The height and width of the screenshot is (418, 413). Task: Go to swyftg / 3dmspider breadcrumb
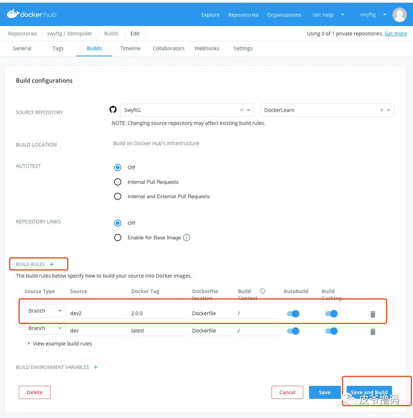click(x=70, y=34)
